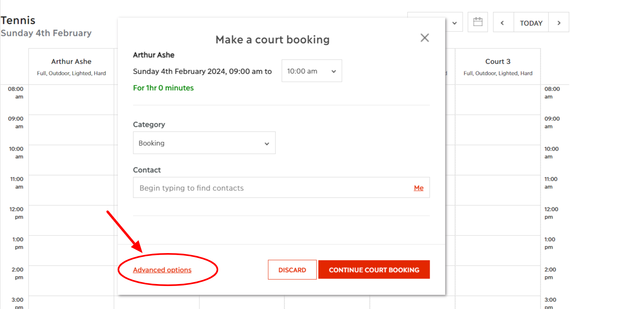Click the Tennis page heading
This screenshot has width=625, height=309.
(x=18, y=20)
